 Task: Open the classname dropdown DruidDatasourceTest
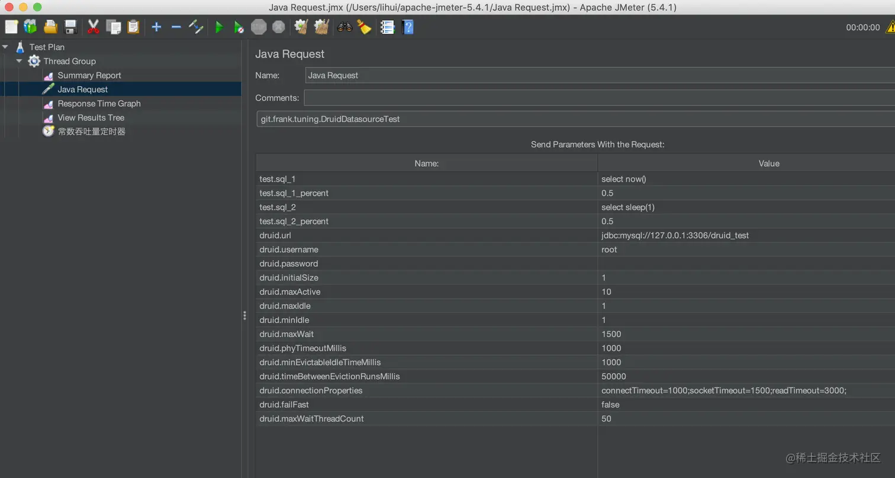(576, 119)
